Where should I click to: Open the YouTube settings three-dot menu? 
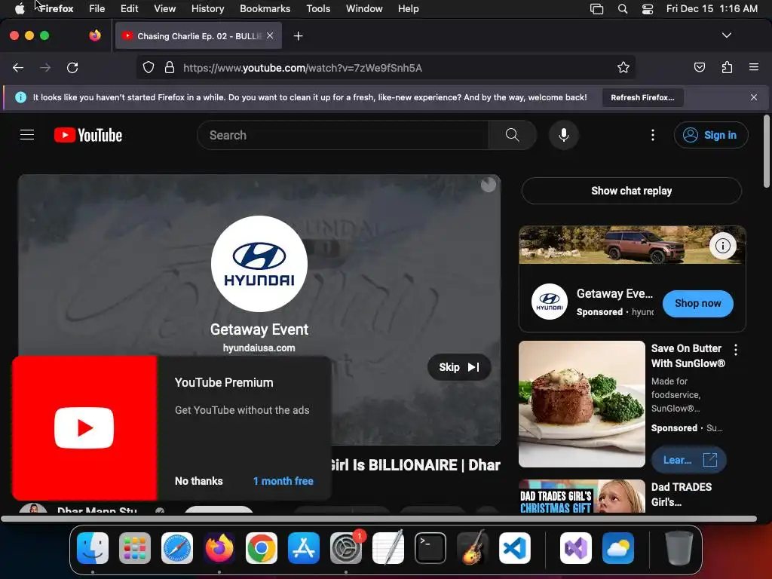click(x=653, y=135)
